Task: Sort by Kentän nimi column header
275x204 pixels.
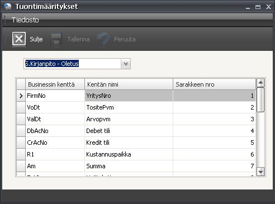Action: coord(129,84)
